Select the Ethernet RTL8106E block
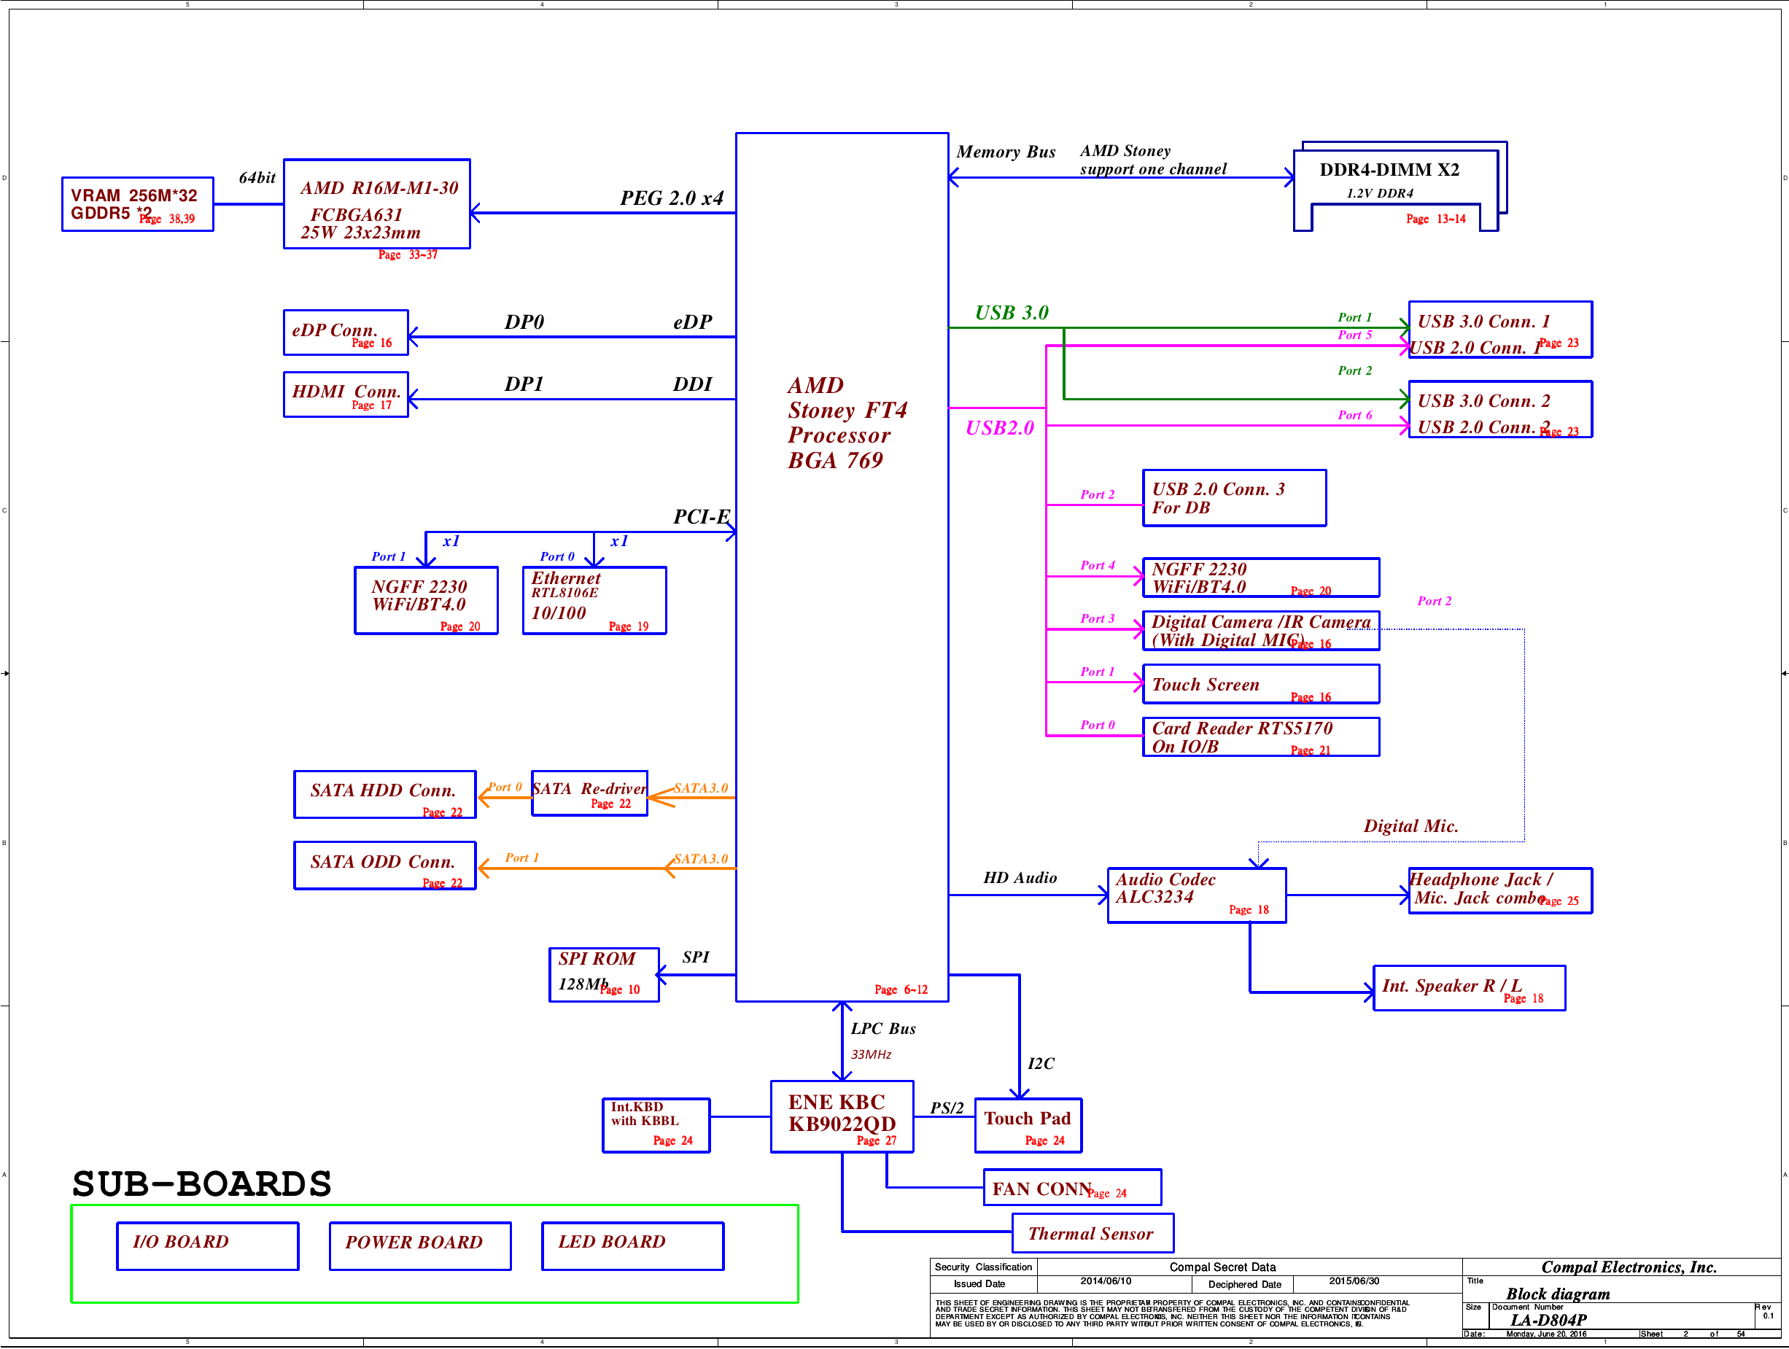The height and width of the screenshot is (1349, 1789). pyautogui.click(x=594, y=600)
